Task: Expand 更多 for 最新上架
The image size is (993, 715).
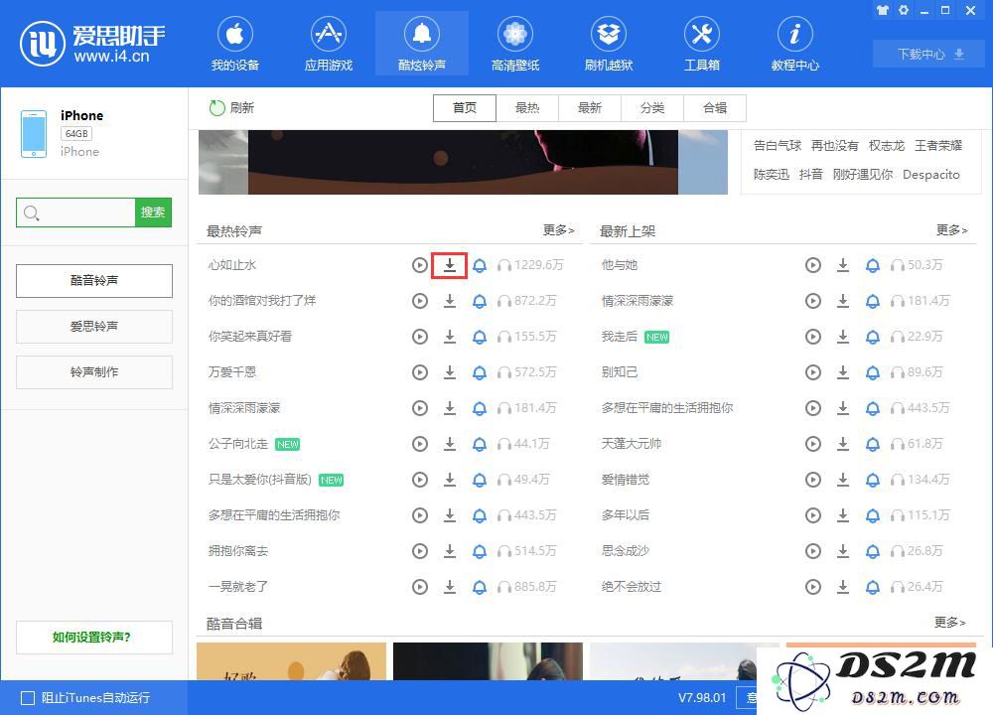Action: (951, 229)
